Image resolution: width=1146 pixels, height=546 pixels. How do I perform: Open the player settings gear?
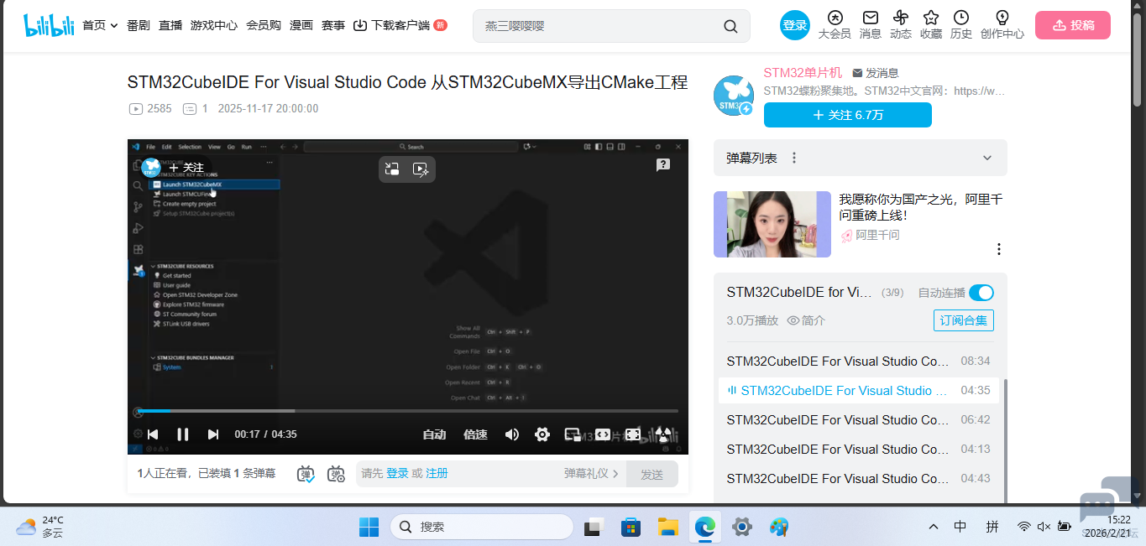coord(542,434)
